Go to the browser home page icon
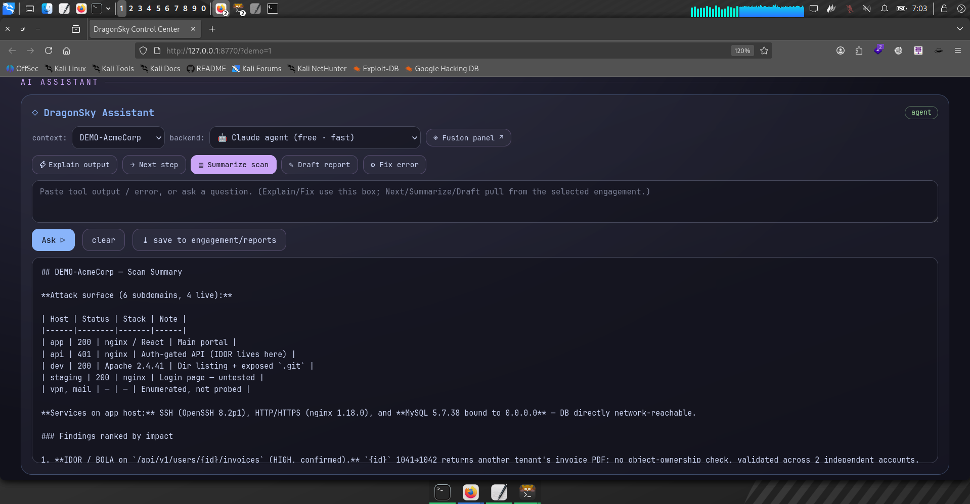This screenshot has width=970, height=504. point(66,51)
